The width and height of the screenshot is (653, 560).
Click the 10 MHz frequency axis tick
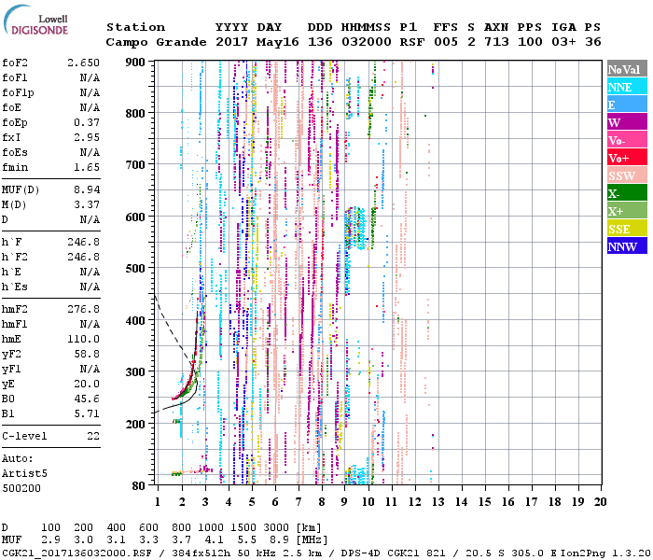point(368,501)
